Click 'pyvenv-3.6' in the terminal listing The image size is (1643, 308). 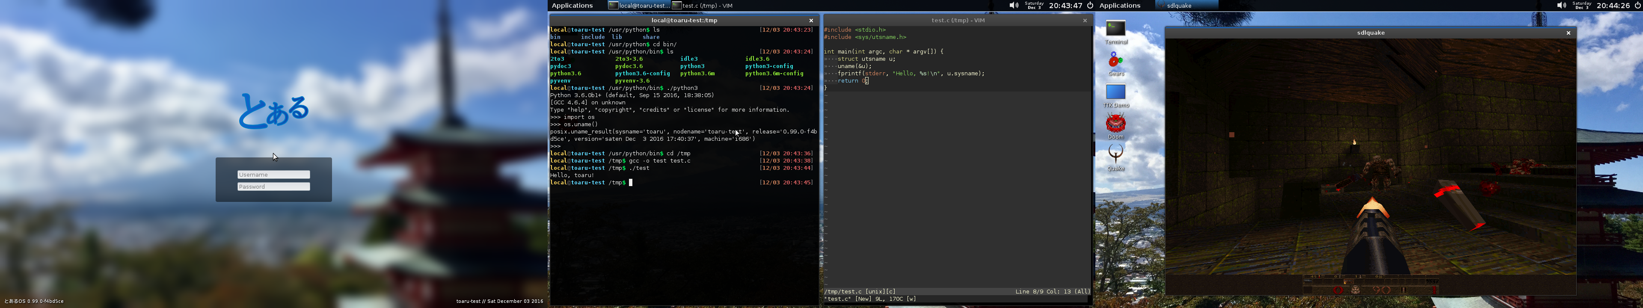tap(632, 81)
